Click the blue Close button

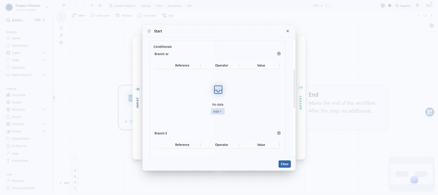(x=284, y=164)
